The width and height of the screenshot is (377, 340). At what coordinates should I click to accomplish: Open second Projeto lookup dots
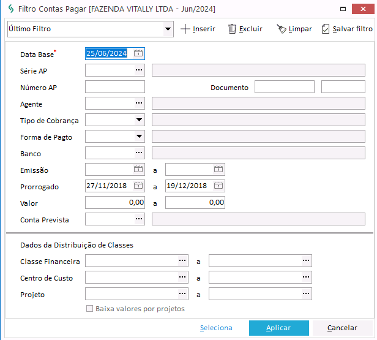pyautogui.click(x=306, y=293)
